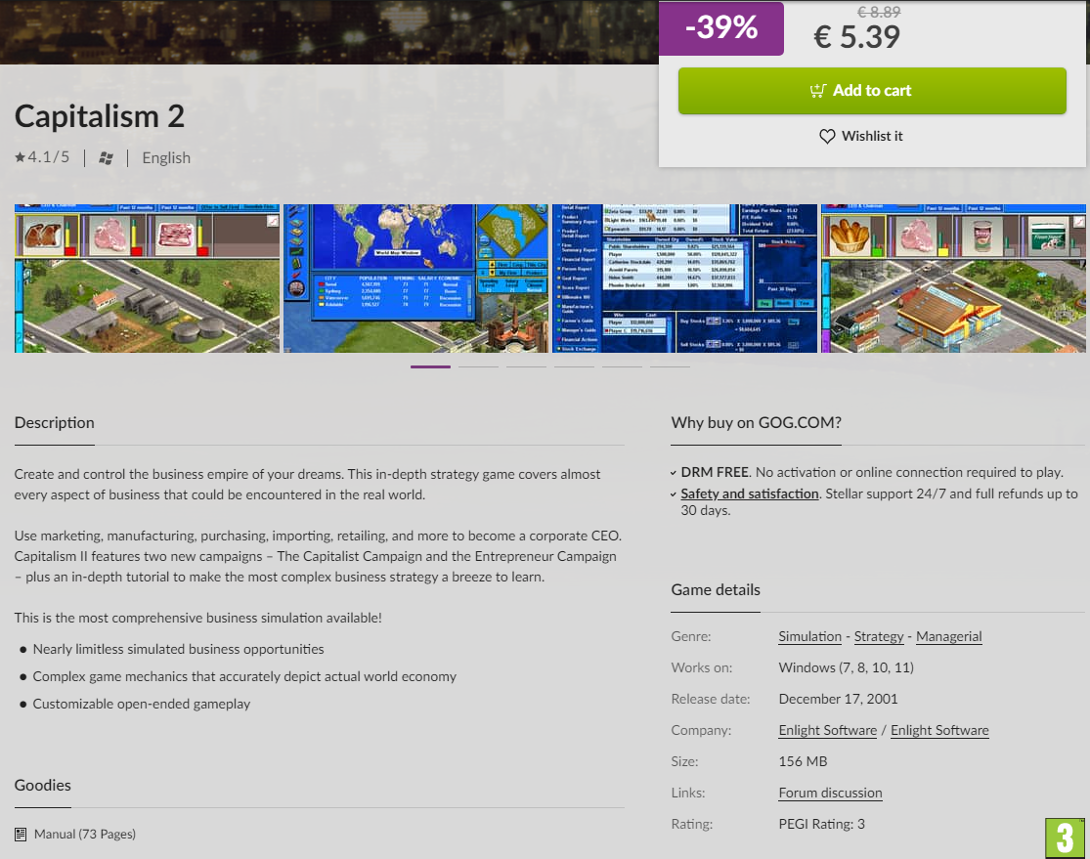This screenshot has width=1090, height=859.
Task: Open the farm gameplay screenshot
Action: (x=147, y=278)
